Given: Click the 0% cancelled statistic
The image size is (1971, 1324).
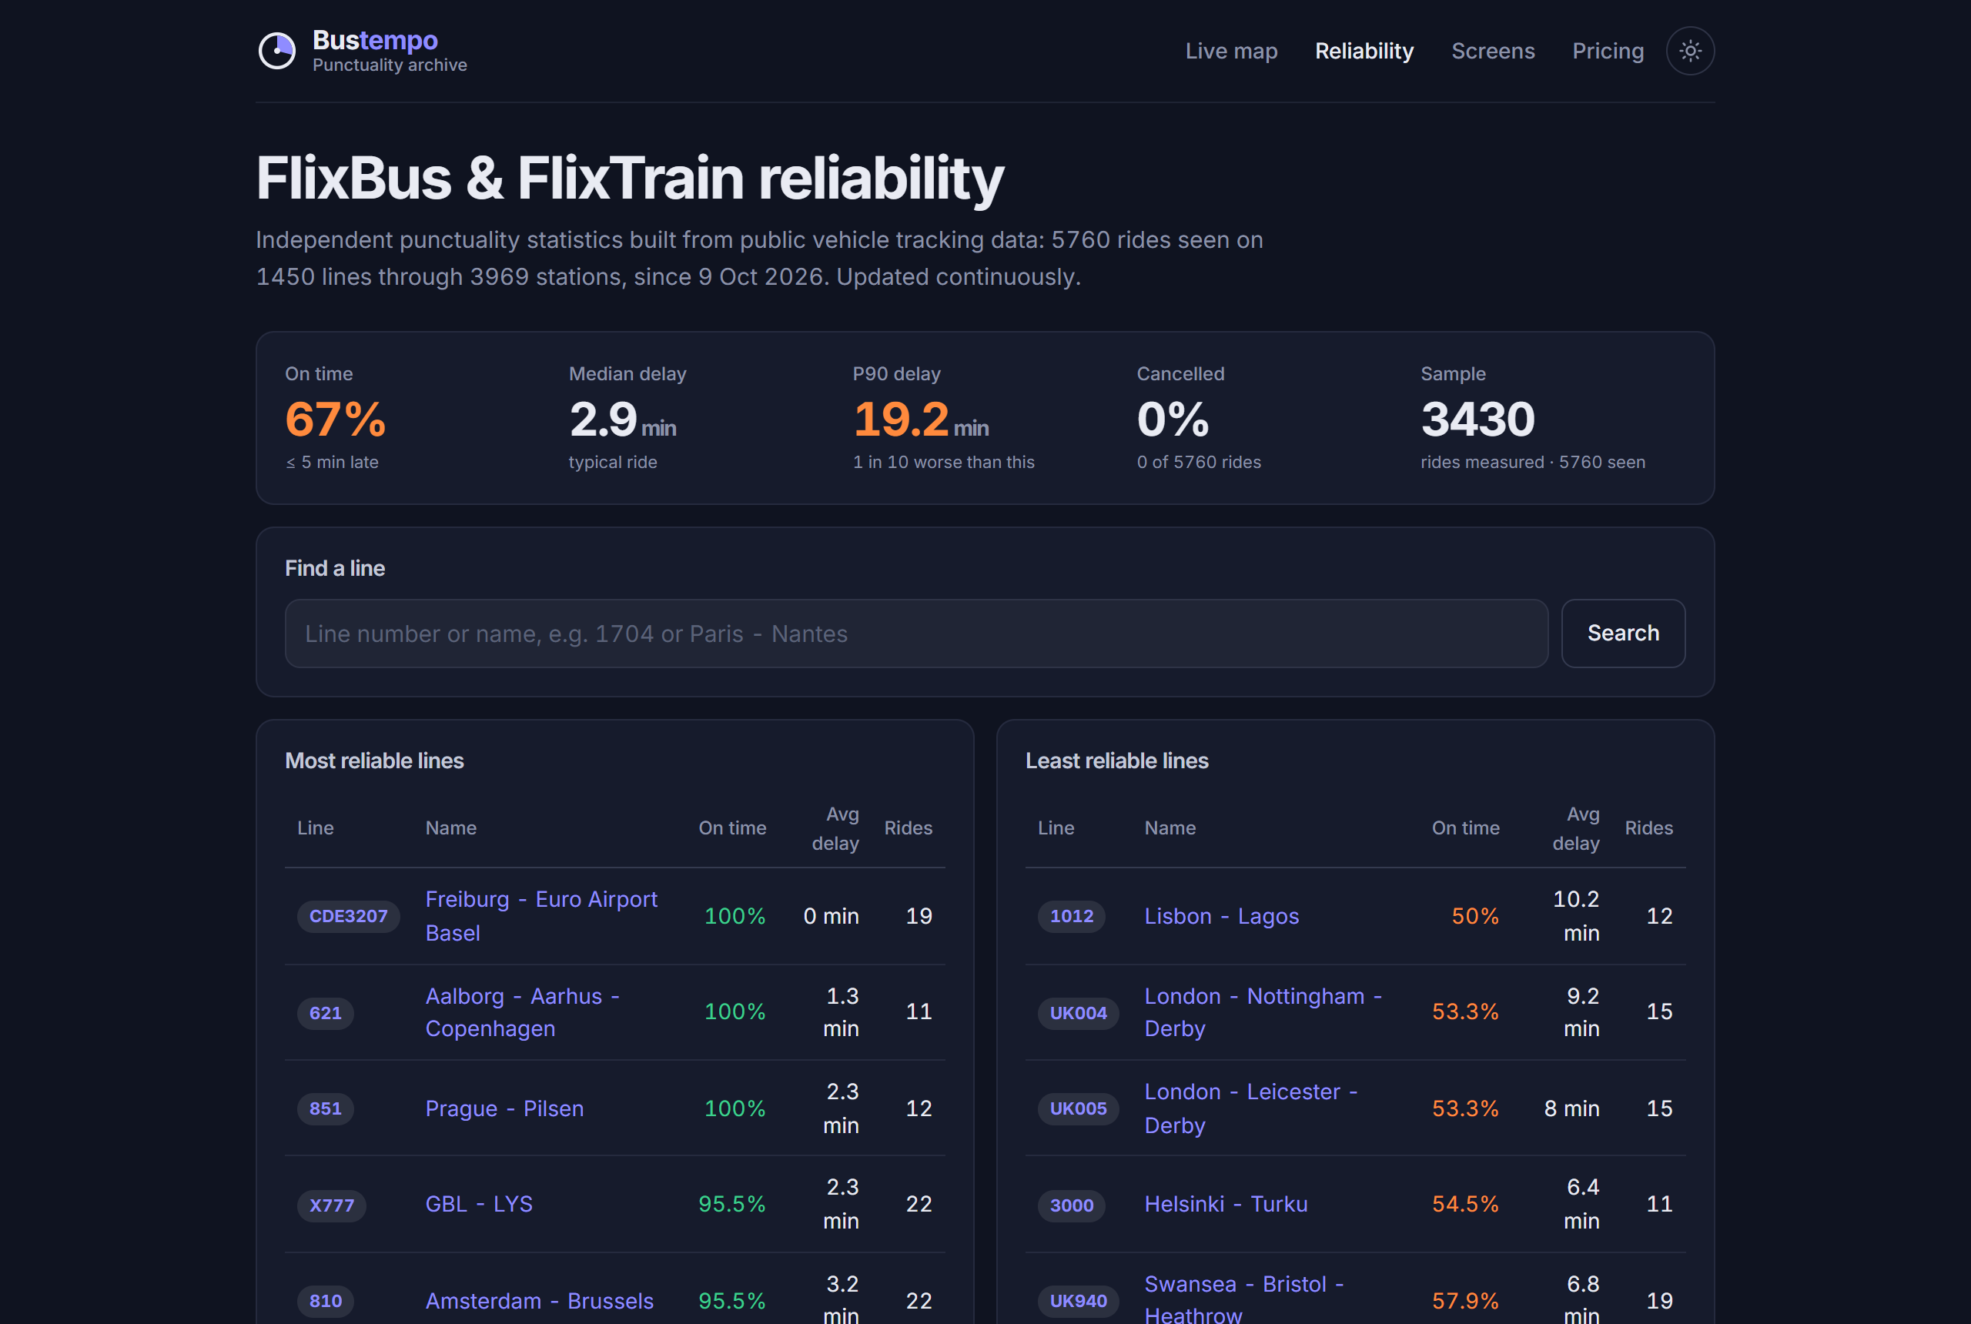Looking at the screenshot, I should [x=1173, y=420].
